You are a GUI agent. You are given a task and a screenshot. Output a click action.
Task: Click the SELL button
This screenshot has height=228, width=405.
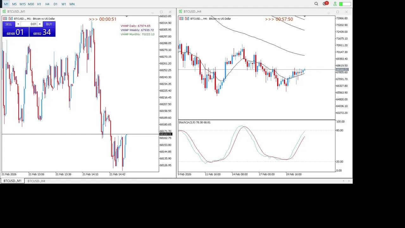click(9, 24)
